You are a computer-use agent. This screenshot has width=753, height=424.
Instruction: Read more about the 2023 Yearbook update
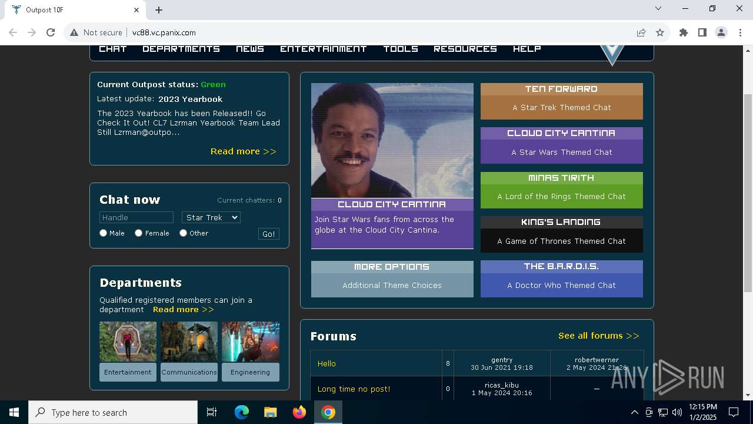click(x=244, y=151)
